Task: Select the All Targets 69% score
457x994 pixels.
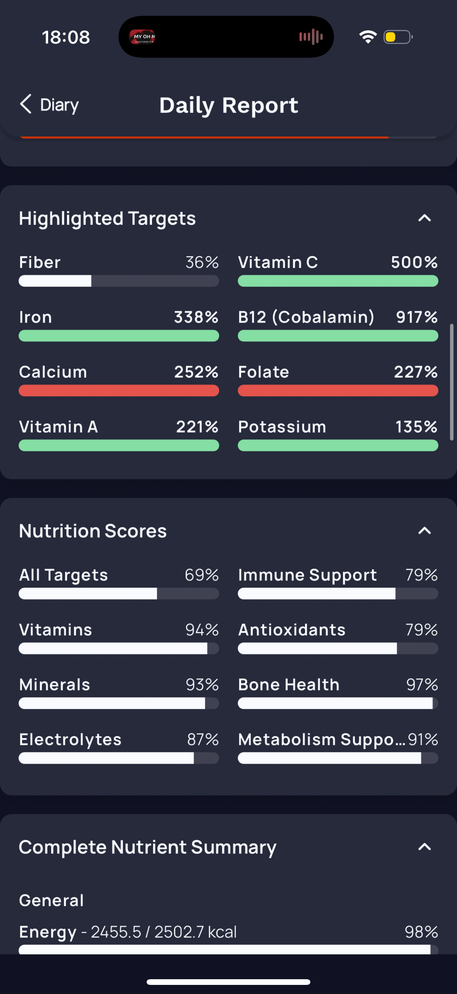Action: coord(119,583)
